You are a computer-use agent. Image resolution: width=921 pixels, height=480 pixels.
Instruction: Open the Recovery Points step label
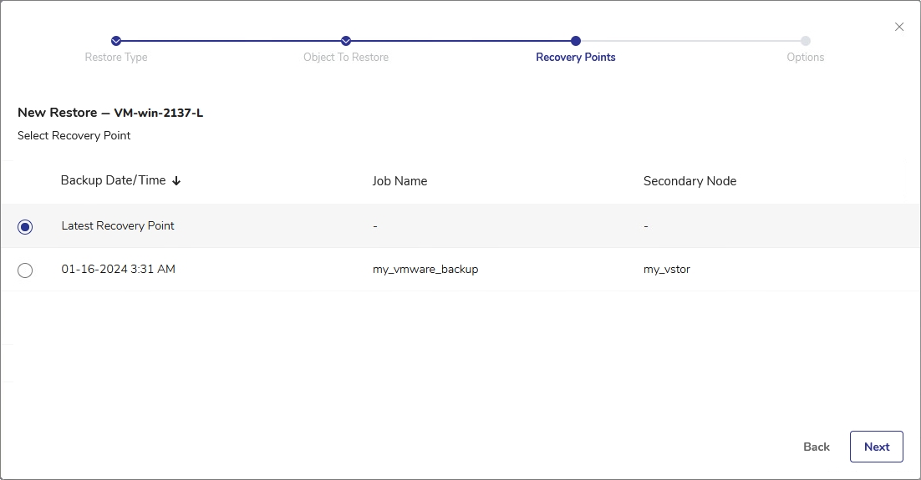point(576,58)
